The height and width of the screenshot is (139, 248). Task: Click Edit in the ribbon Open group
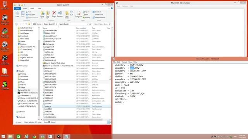[86, 15]
